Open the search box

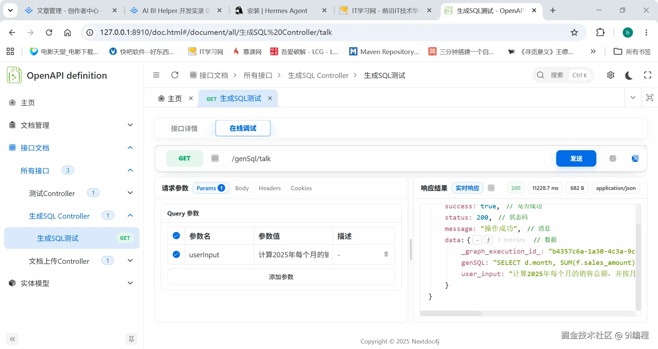563,75
